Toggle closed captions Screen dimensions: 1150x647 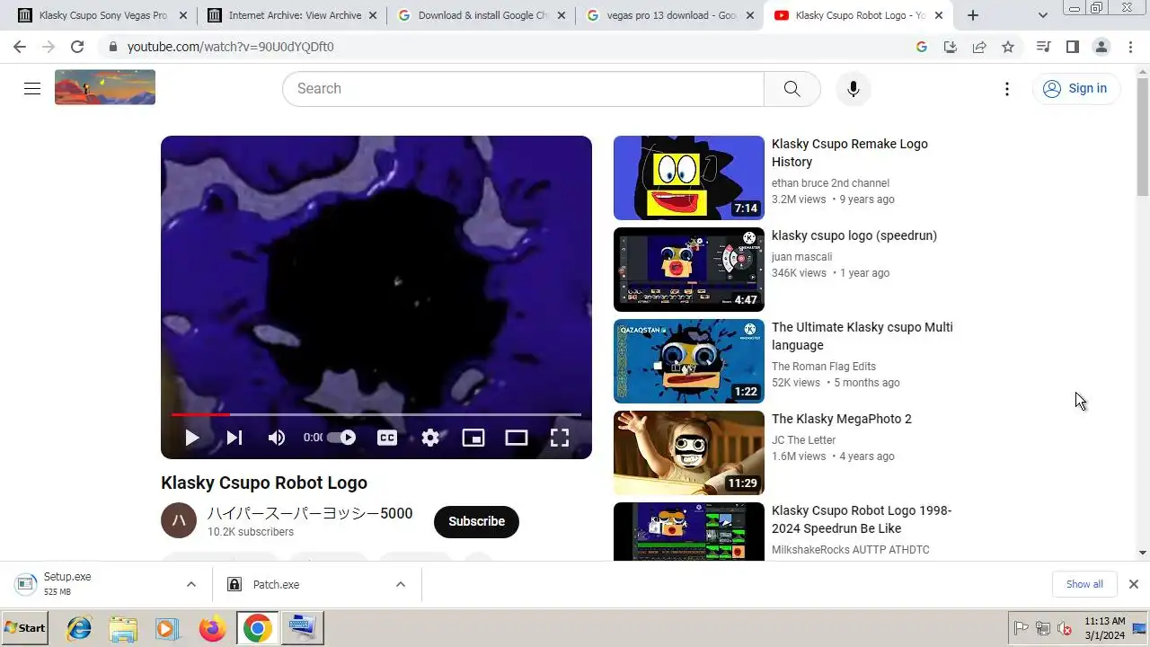[x=387, y=438]
